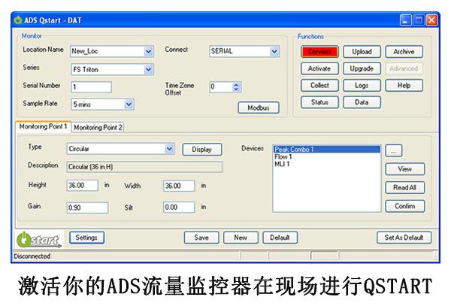
Task: Click the Silt input field
Action: pos(179,207)
